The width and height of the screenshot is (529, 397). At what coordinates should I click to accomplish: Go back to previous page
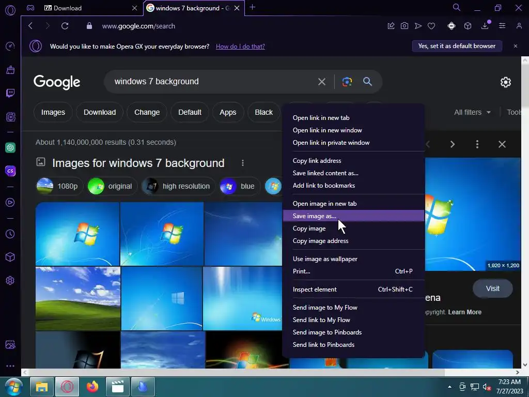click(x=30, y=26)
